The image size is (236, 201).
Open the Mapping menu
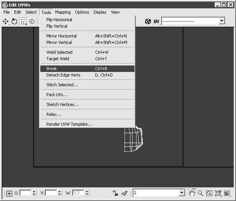click(x=63, y=12)
